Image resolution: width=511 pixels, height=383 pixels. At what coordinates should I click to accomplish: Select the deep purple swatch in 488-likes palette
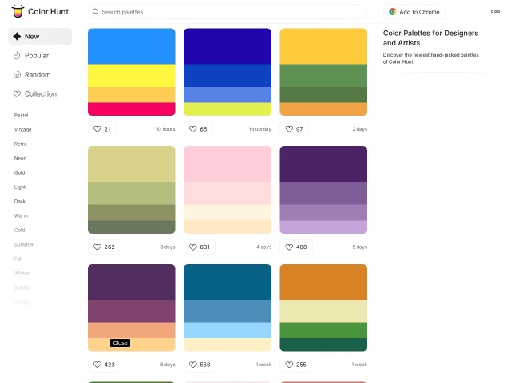(323, 164)
